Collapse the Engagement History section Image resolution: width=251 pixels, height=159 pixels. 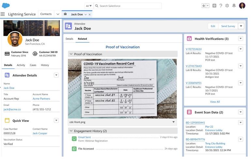pos(71,131)
